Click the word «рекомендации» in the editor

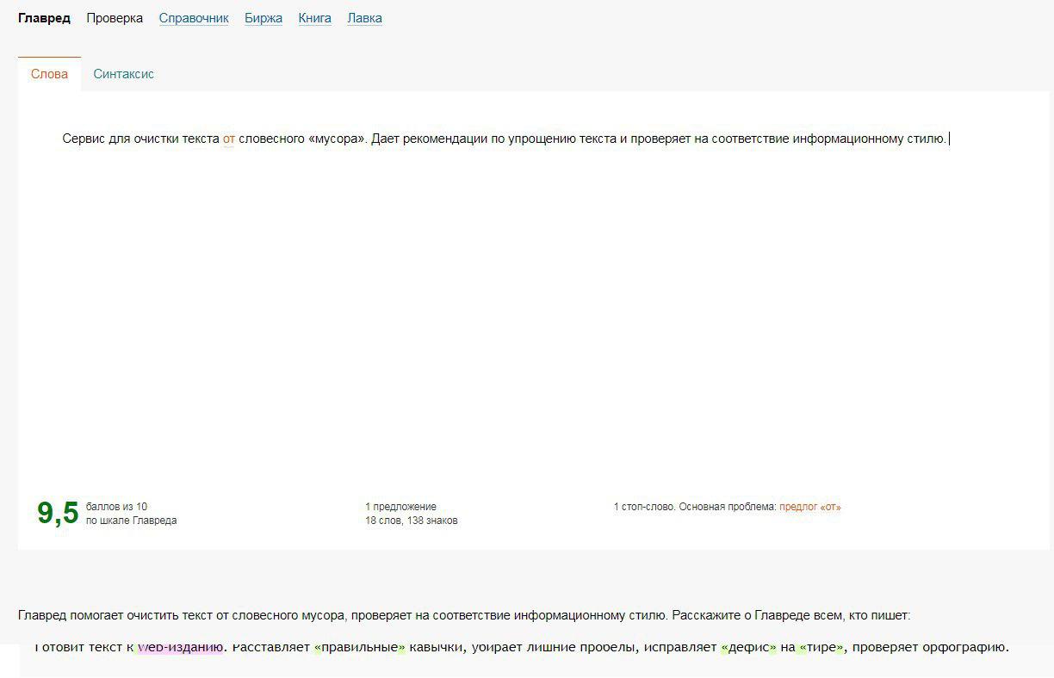[445, 139]
